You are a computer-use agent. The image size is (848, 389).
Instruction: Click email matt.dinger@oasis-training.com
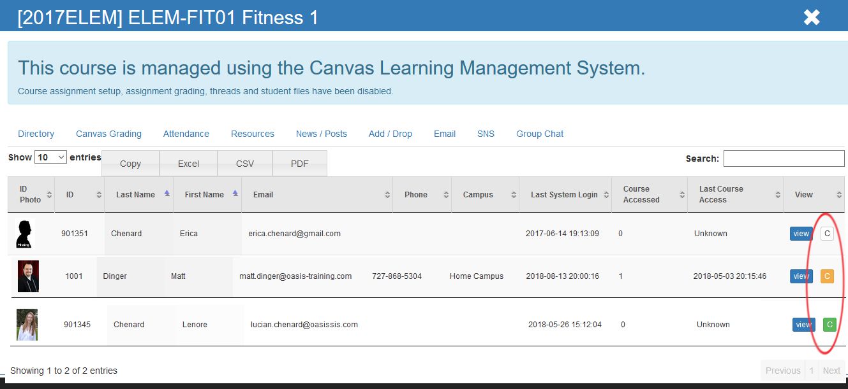295,276
